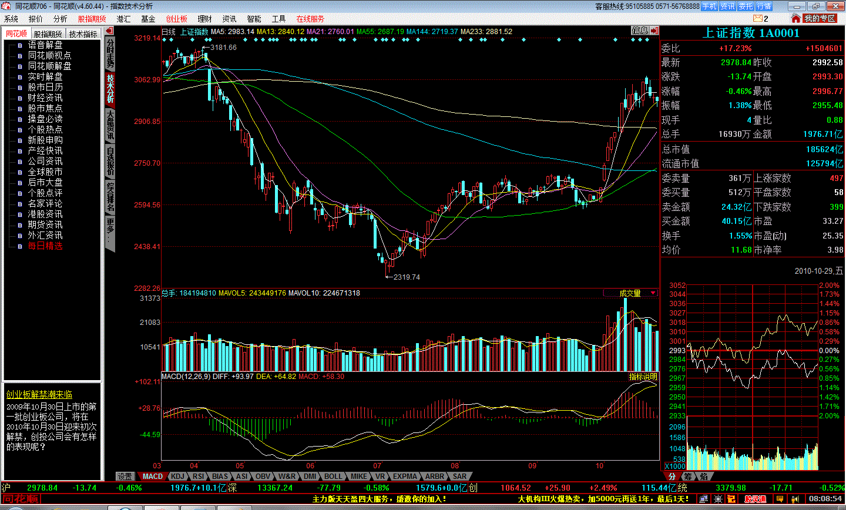846x510 pixels.
Task: Open 我的专区 button
Action: (x=820, y=19)
